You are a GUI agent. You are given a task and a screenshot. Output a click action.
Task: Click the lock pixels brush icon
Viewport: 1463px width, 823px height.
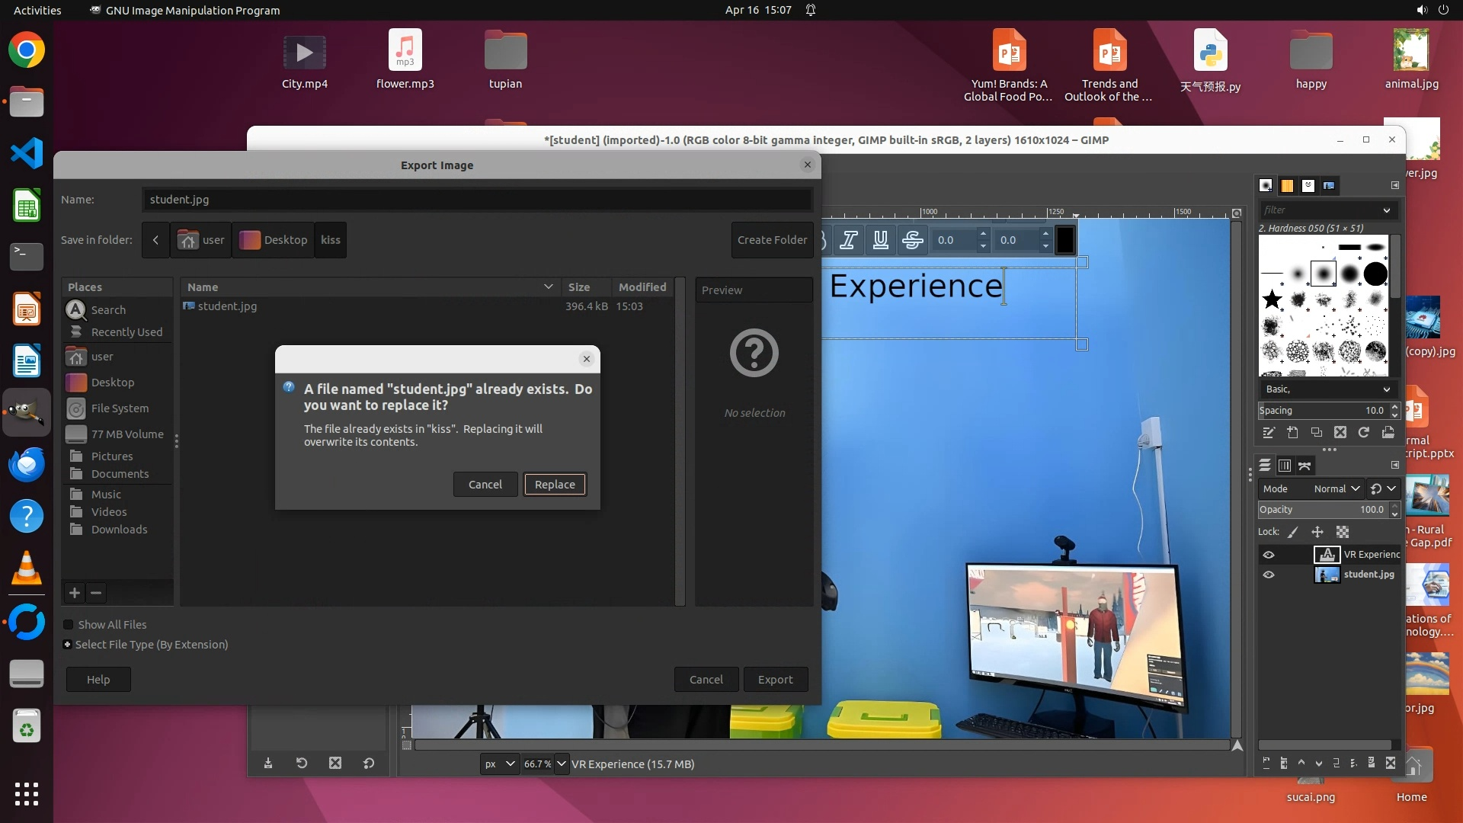[1293, 532]
